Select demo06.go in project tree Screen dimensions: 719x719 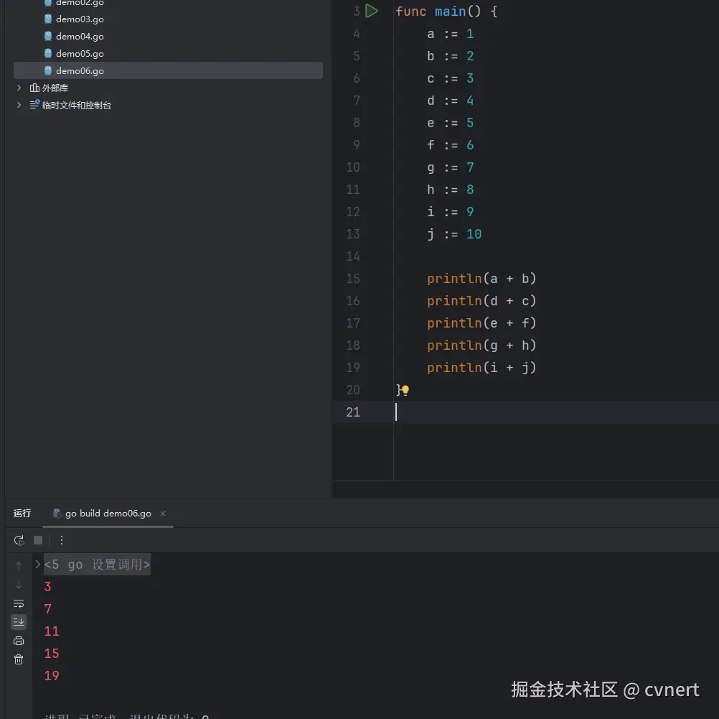(169, 70)
